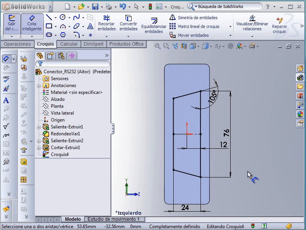
Task: Click the Reparar croquis icon
Action: point(279,25)
